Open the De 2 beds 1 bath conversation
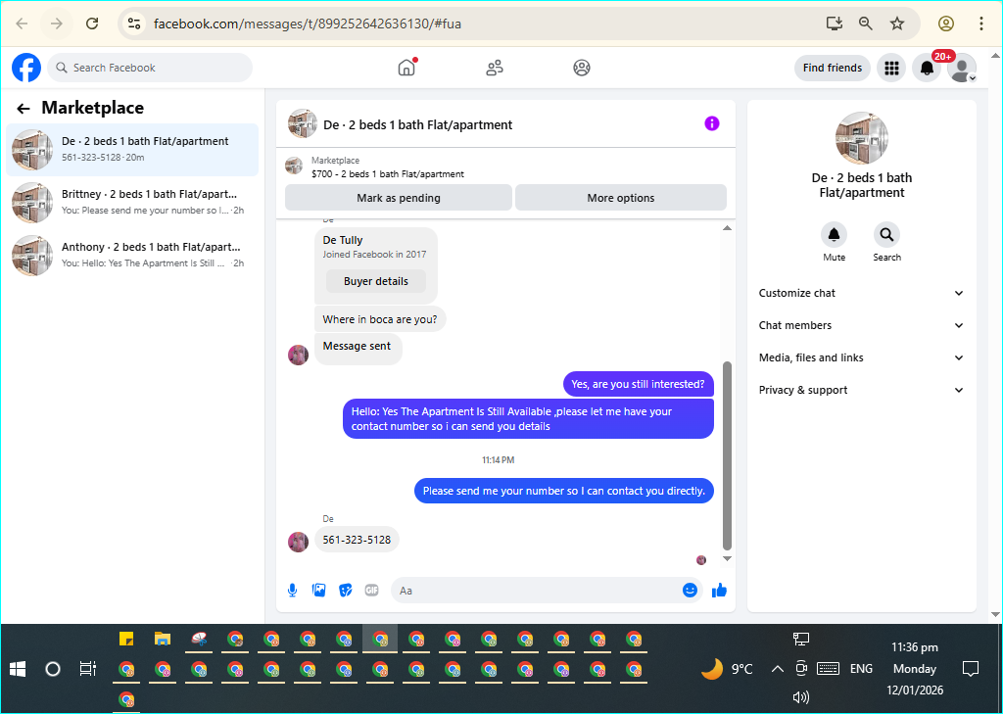Viewport: 1003px width, 714px height. (132, 149)
